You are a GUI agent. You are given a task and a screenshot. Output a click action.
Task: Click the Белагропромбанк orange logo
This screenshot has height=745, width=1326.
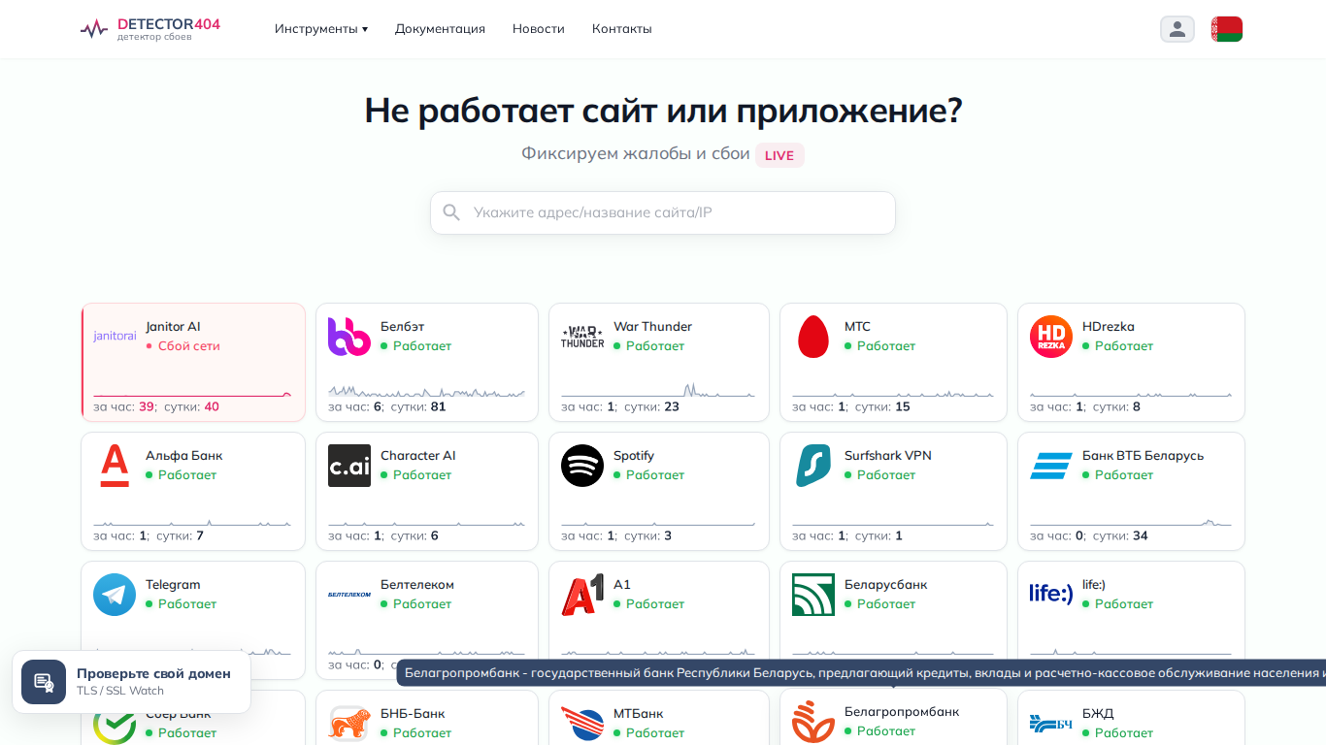click(813, 722)
